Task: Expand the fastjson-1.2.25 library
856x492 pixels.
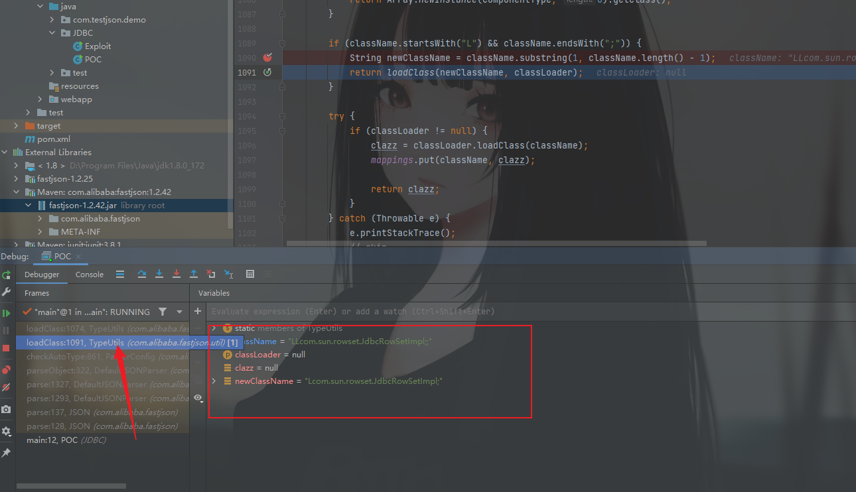Action: tap(17, 179)
